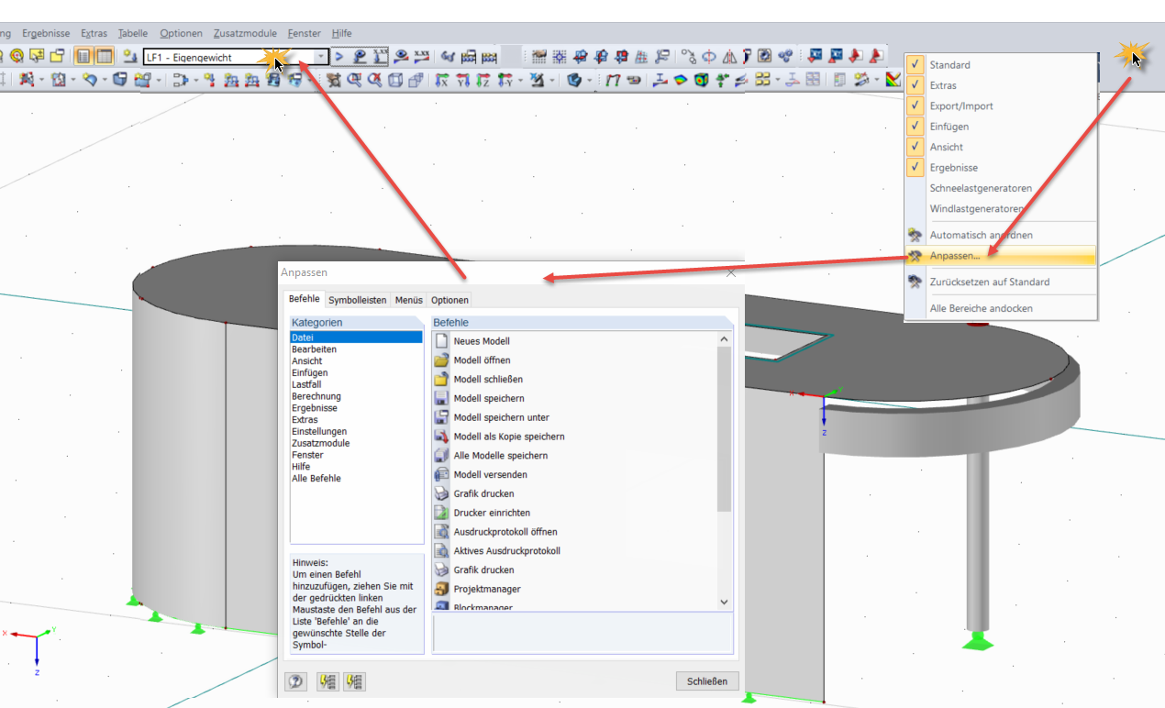Uncheck the Standard toolbar checkbox
This screenshot has height=708, width=1165.
click(915, 64)
